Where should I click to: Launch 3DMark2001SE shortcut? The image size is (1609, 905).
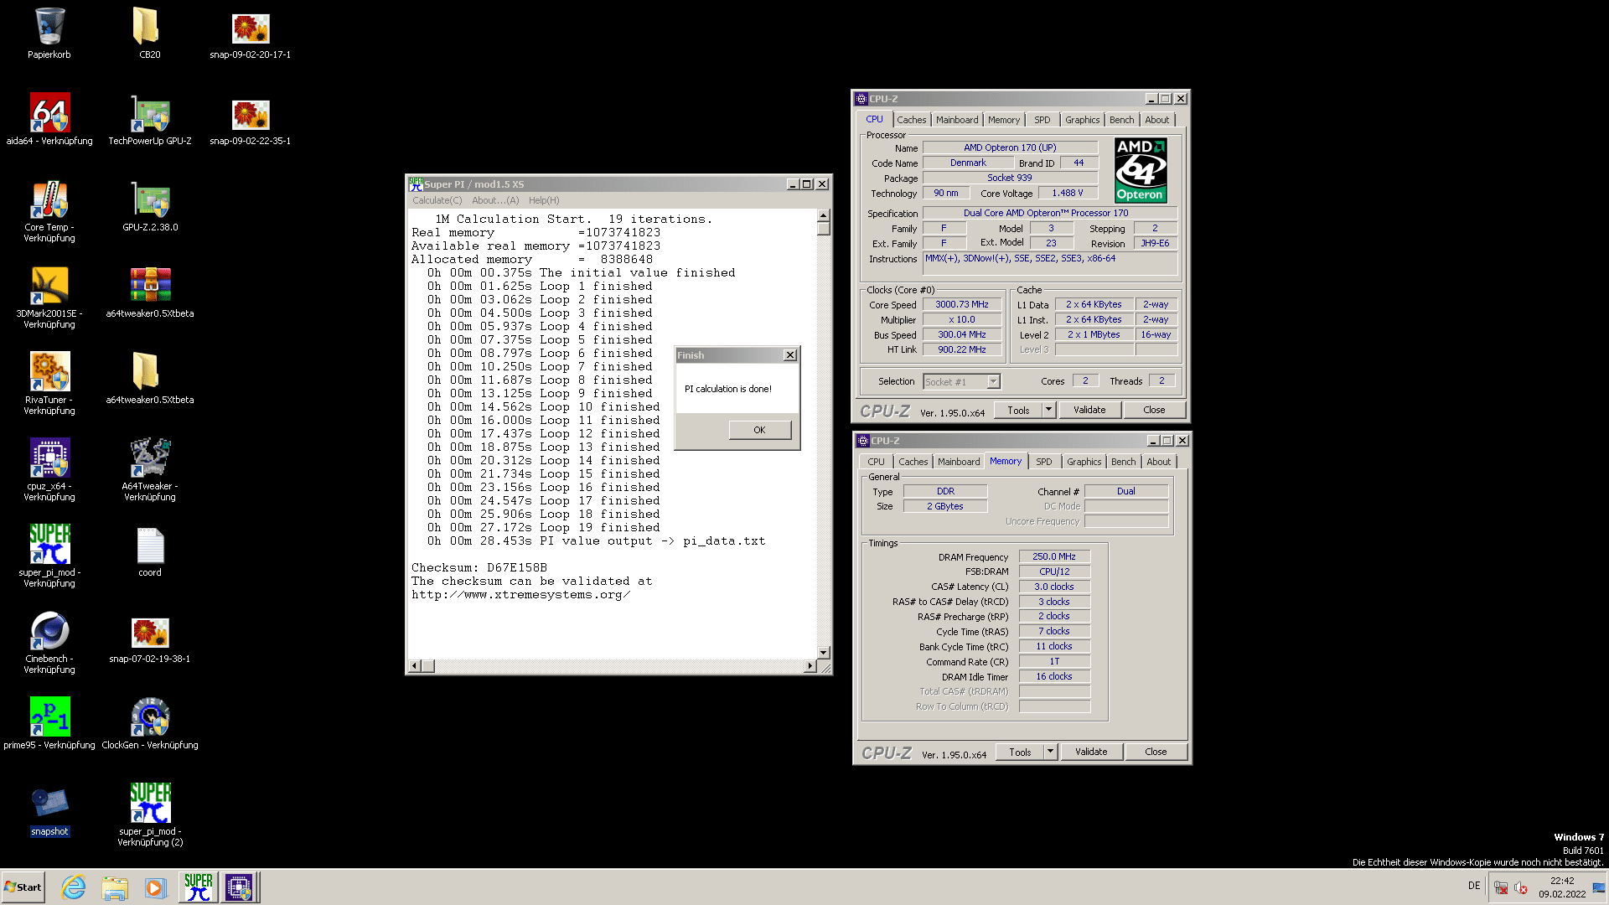(x=49, y=297)
